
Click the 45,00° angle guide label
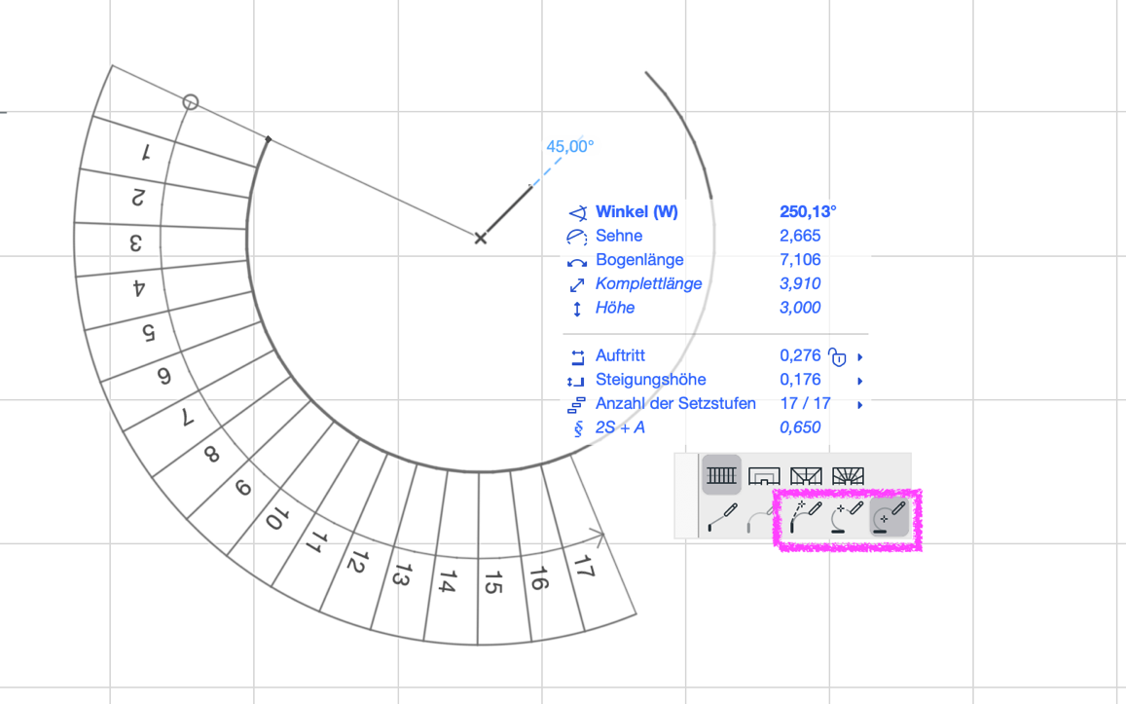coord(570,147)
